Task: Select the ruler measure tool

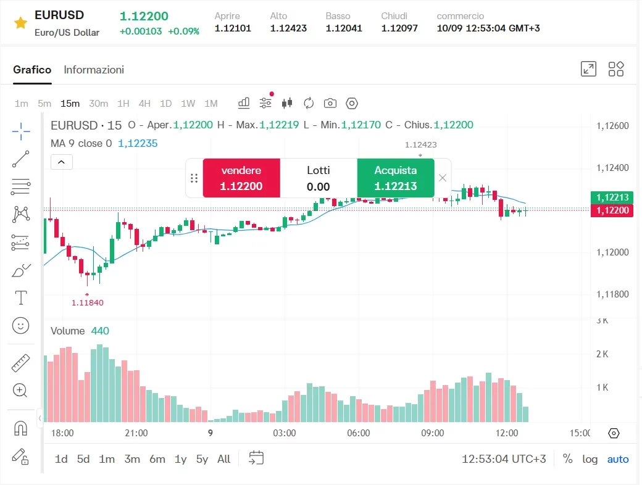Action: (20, 363)
